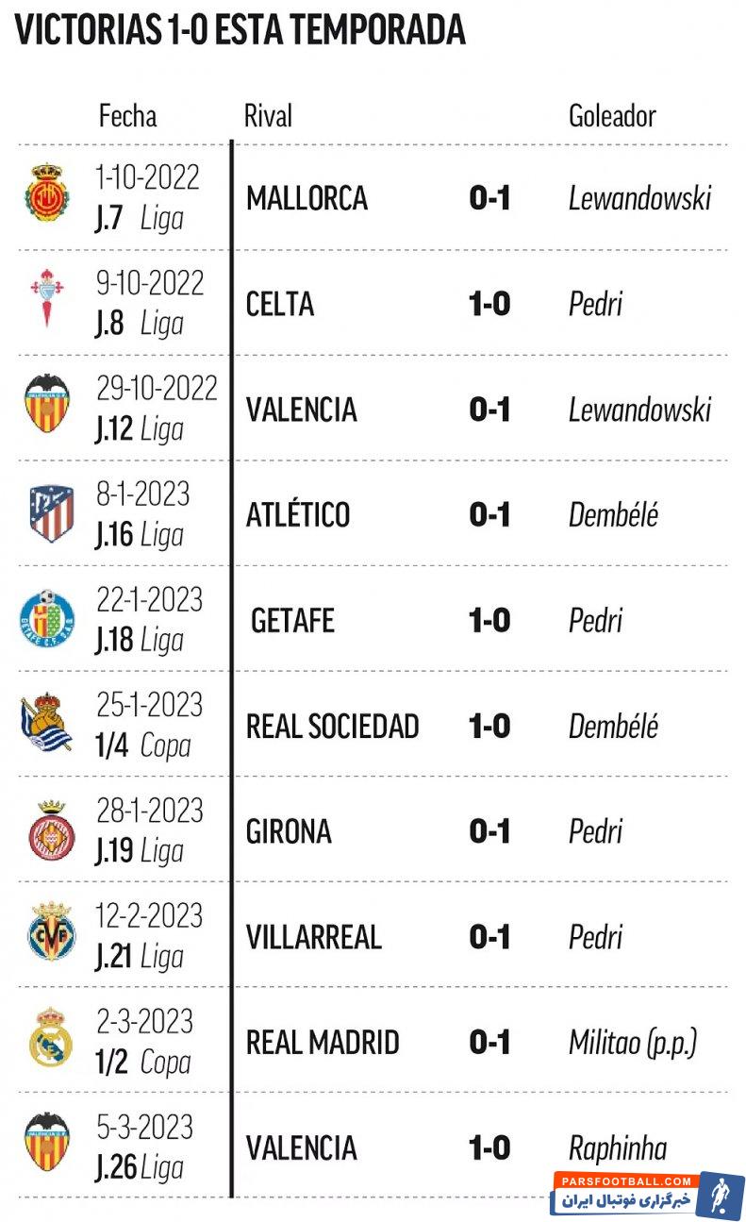Click the Parsfootball.com watermark logo
Screen dimensions: 746x1222
(x=648, y=1194)
